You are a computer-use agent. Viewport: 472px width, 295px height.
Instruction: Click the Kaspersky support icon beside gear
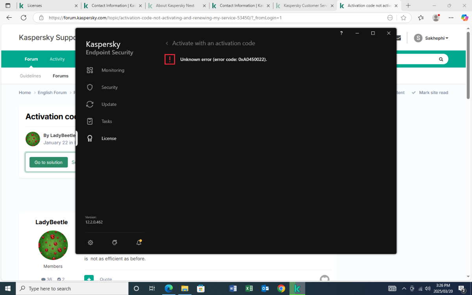point(114,243)
